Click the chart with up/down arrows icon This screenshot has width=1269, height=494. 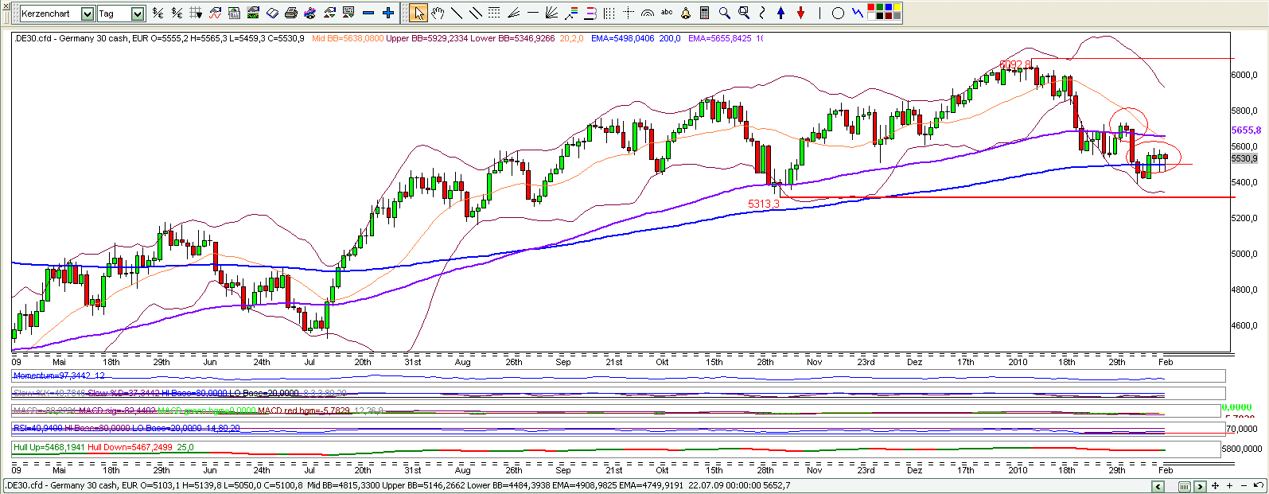coord(329,14)
